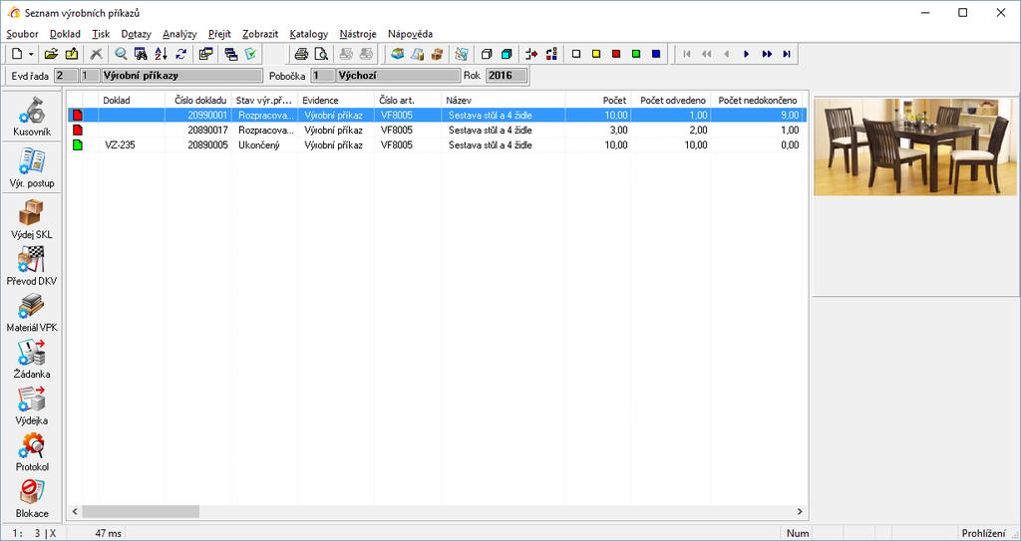Click the Výrobní příkazy field in Evd řada
The image size is (1021, 541).
(182, 76)
